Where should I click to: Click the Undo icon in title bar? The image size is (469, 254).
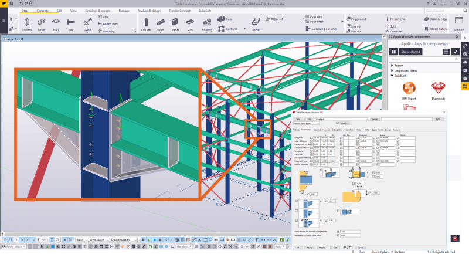(x=21, y=4)
